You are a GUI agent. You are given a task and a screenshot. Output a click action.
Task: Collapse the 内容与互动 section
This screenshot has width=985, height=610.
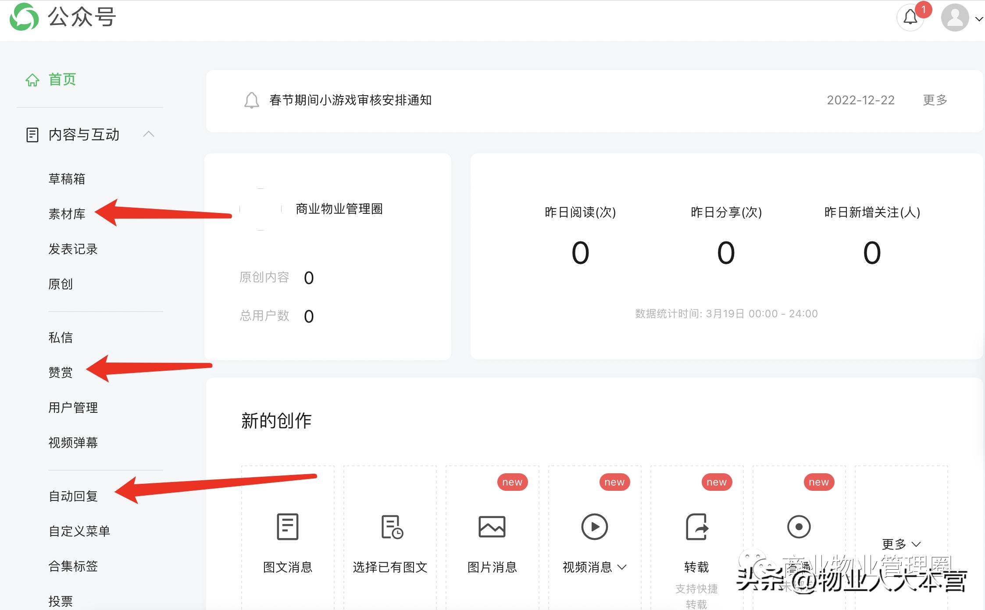click(x=150, y=135)
